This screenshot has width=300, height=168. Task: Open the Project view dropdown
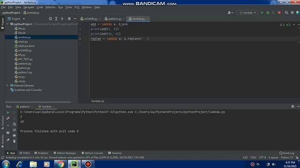16,19
